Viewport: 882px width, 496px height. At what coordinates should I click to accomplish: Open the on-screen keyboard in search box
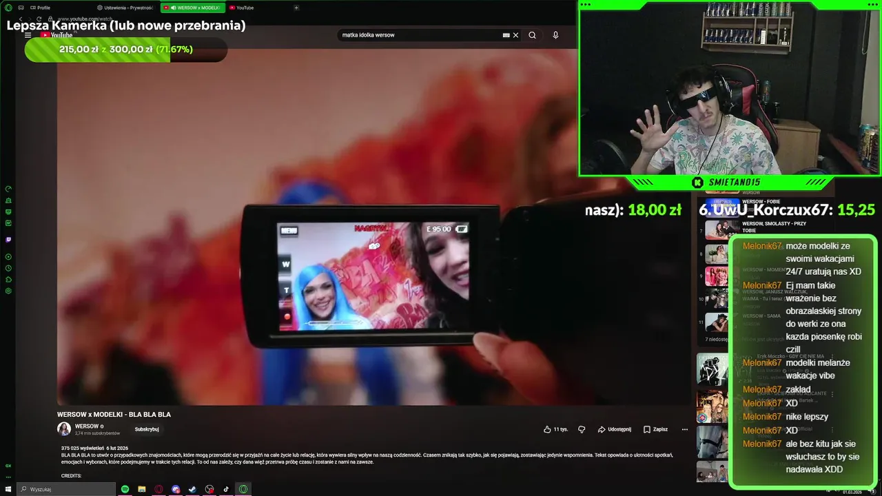pyautogui.click(x=506, y=35)
